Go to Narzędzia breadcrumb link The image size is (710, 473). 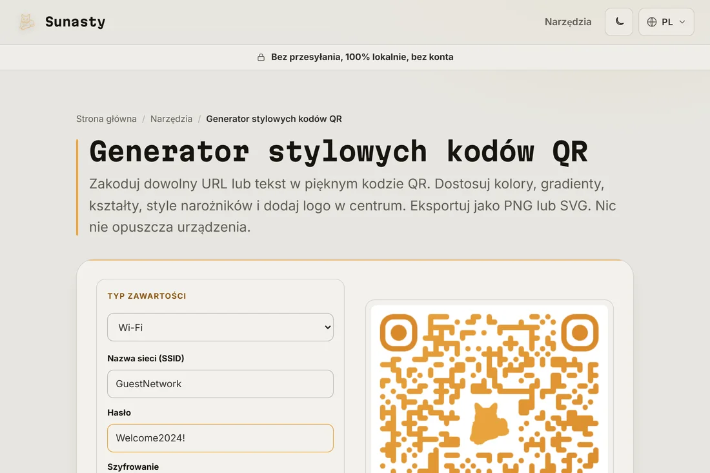coord(171,119)
